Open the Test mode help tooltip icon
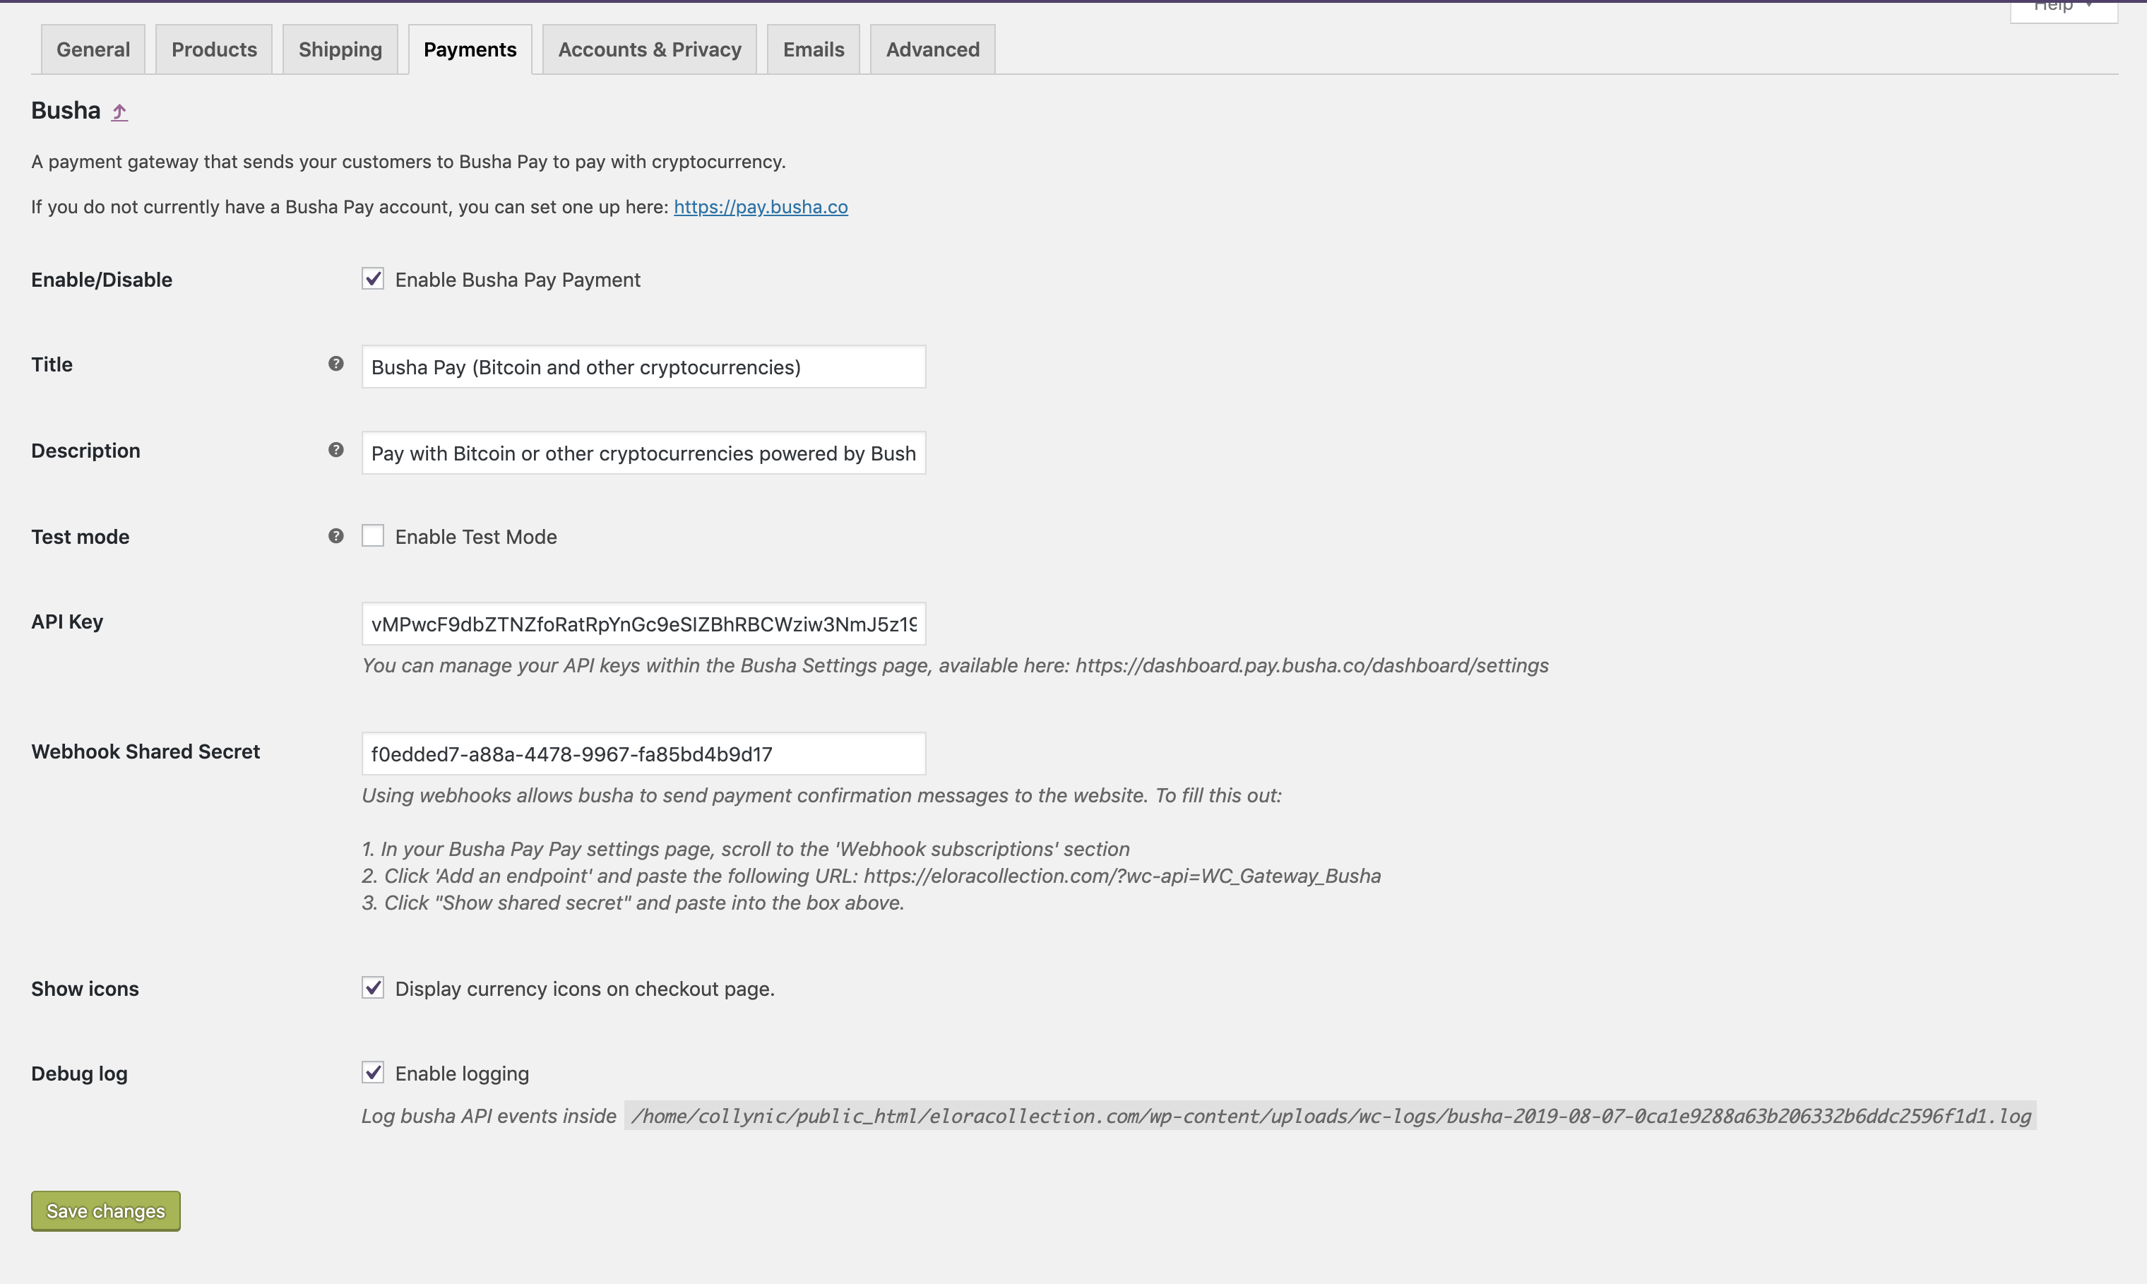This screenshot has height=1284, width=2147. tap(335, 537)
